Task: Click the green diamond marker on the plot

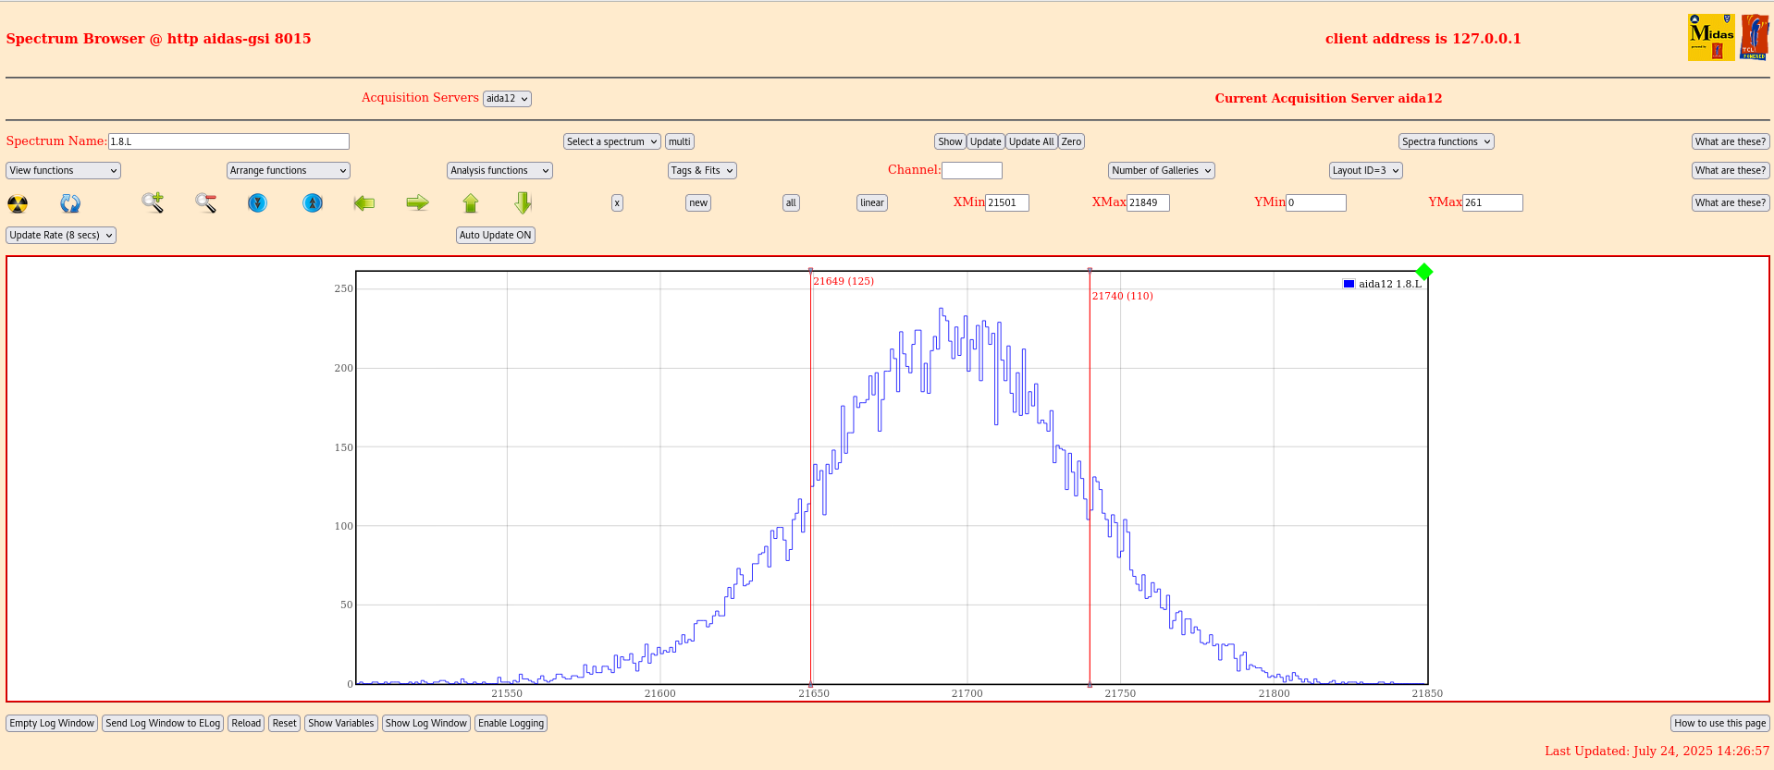Action: point(1424,271)
